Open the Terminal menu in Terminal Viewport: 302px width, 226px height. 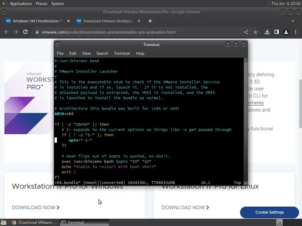click(x=122, y=54)
